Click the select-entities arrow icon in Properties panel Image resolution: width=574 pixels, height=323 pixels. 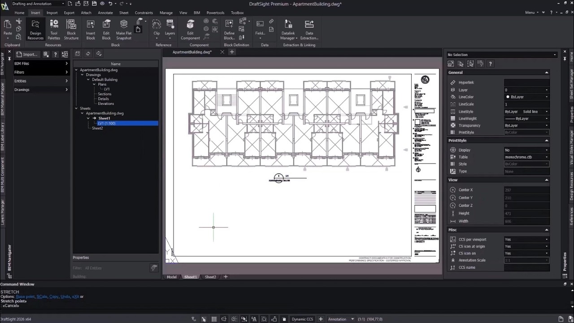point(461,64)
